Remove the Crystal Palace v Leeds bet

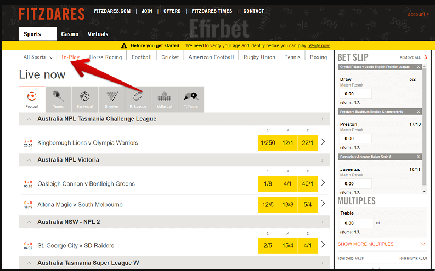[419, 67]
